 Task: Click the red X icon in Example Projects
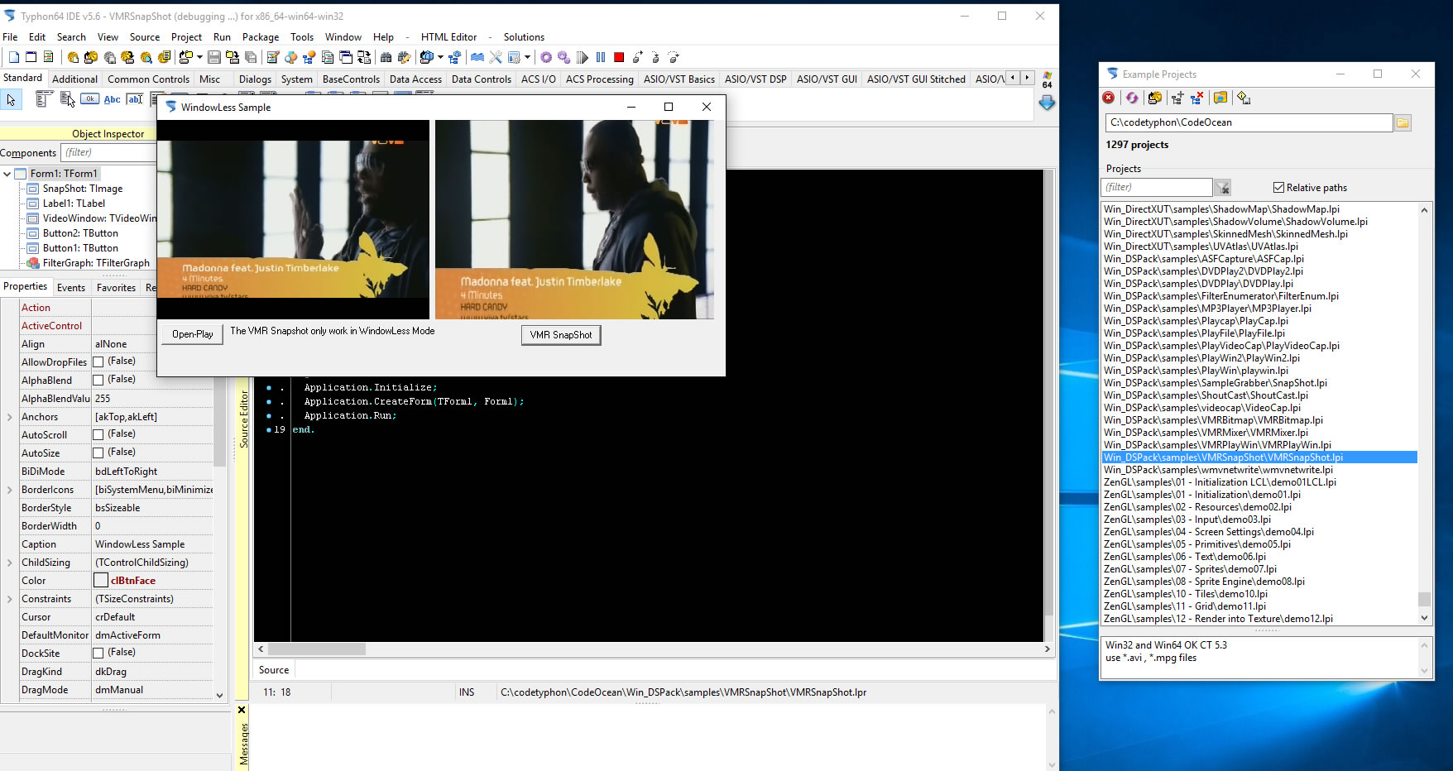click(x=1109, y=98)
